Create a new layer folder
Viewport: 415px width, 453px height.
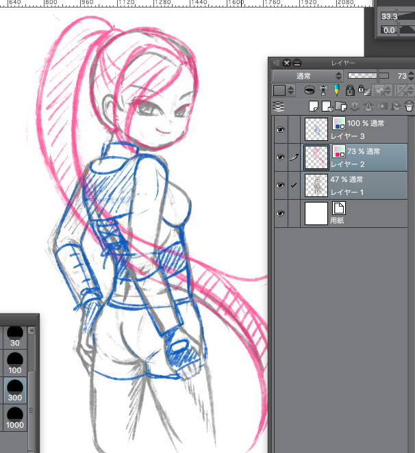[341, 107]
